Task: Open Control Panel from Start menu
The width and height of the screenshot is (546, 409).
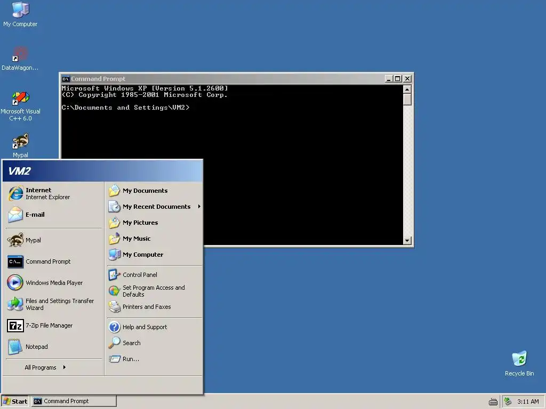Action: click(x=154, y=275)
